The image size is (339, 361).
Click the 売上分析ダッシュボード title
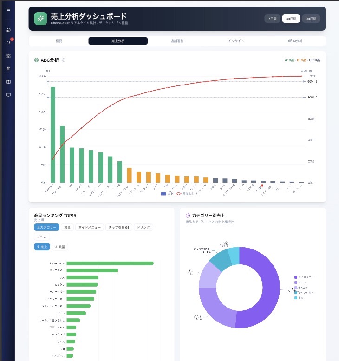(89, 16)
